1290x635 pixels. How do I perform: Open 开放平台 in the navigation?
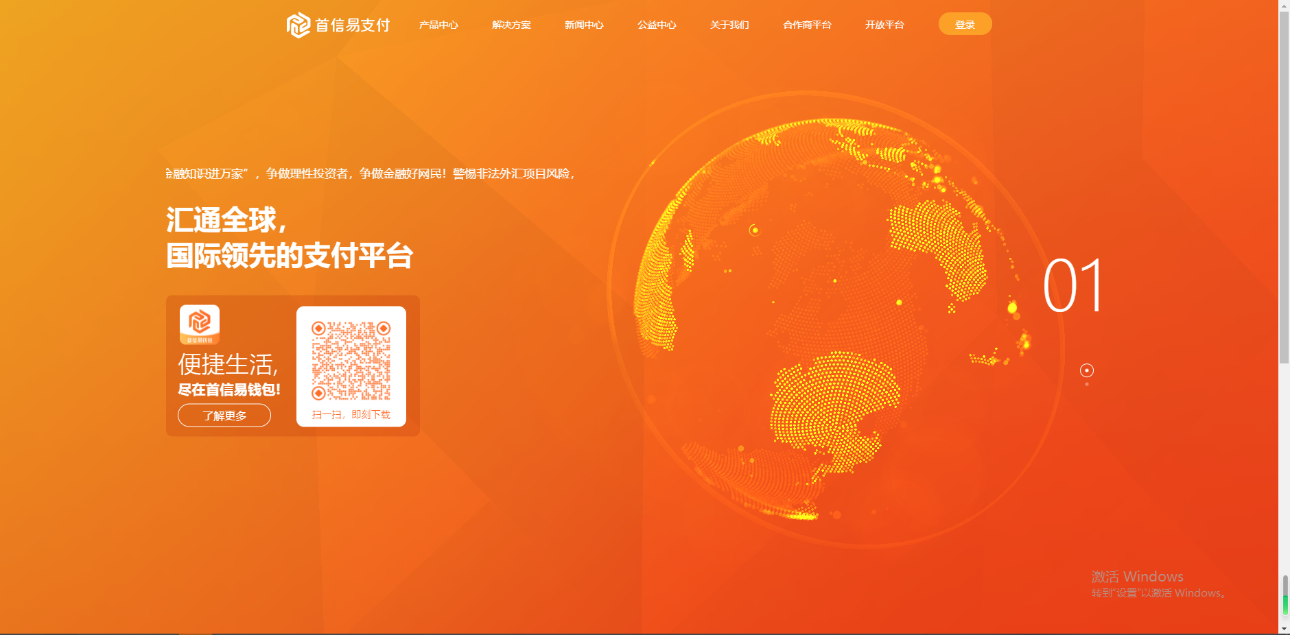(884, 25)
